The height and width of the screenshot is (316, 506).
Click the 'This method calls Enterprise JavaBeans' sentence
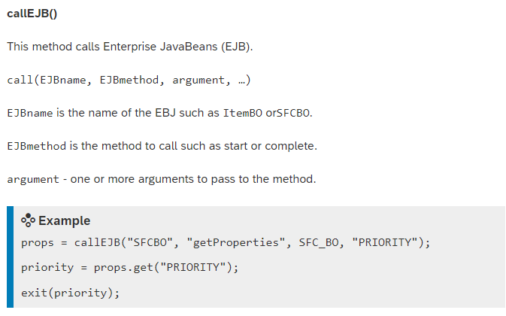pyautogui.click(x=130, y=47)
